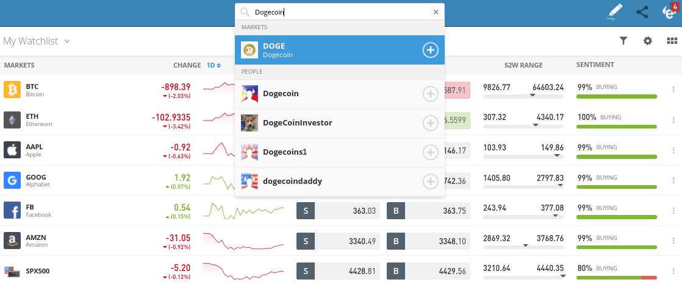
Task: Click ETH 100% buying sentiment text
Action: click(x=600, y=118)
